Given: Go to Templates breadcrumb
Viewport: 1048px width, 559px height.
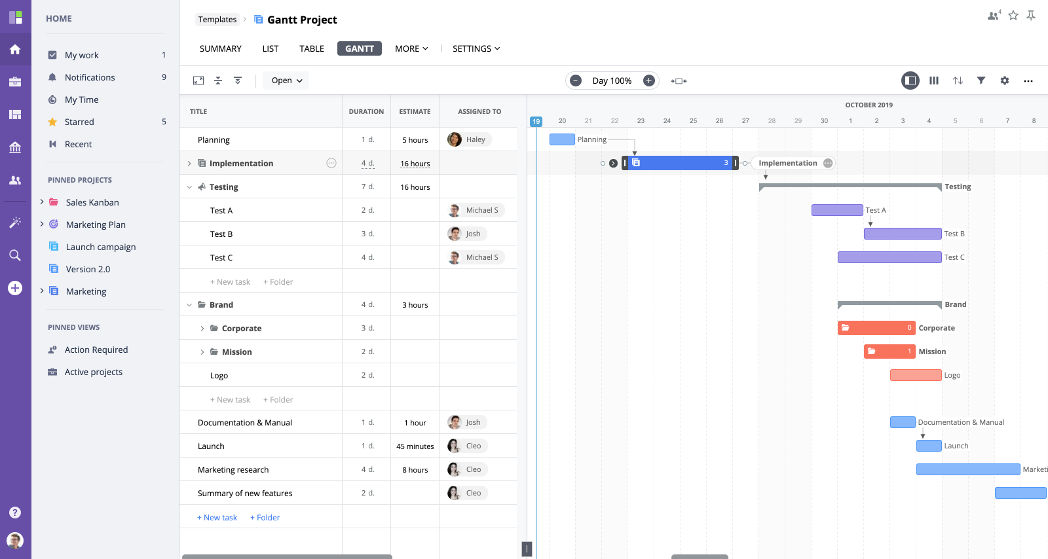Looking at the screenshot, I should [x=217, y=20].
